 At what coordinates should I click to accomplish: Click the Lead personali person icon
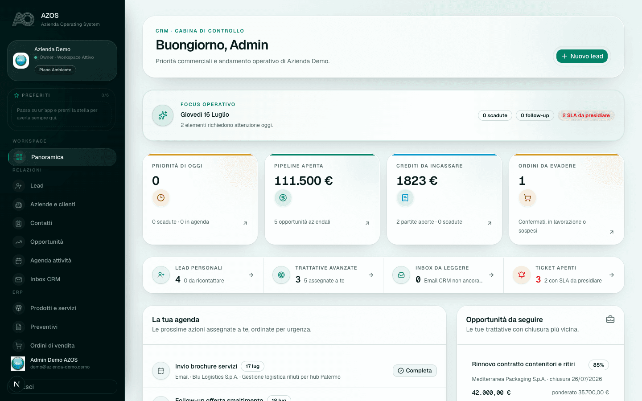pyautogui.click(x=161, y=275)
